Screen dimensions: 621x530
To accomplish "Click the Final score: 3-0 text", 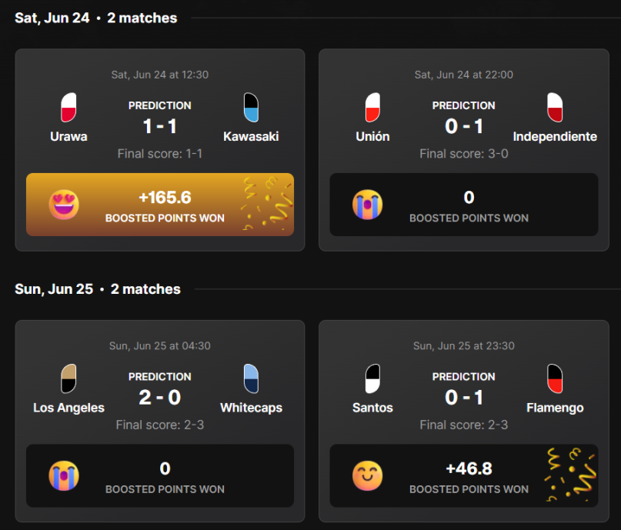I will pos(464,154).
